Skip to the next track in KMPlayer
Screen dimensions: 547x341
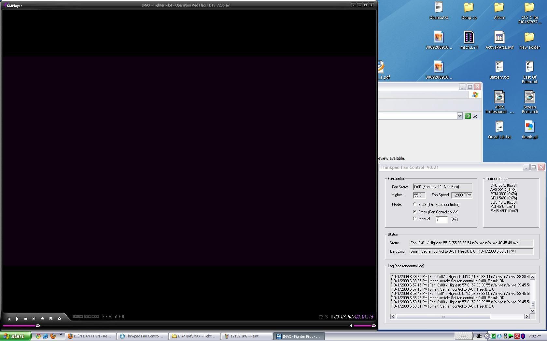tap(34, 319)
